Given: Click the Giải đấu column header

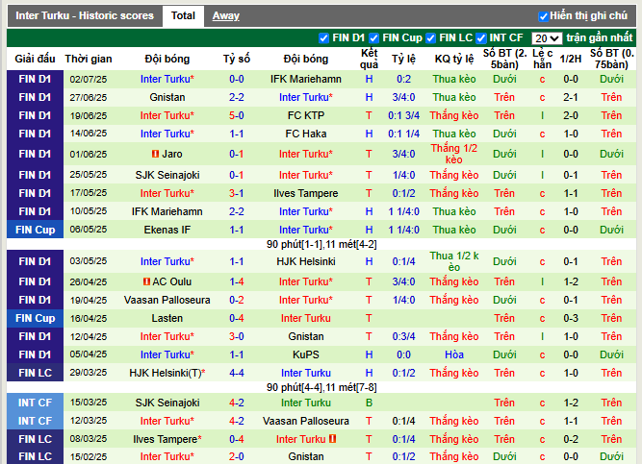Looking at the screenshot, I should [36, 59].
